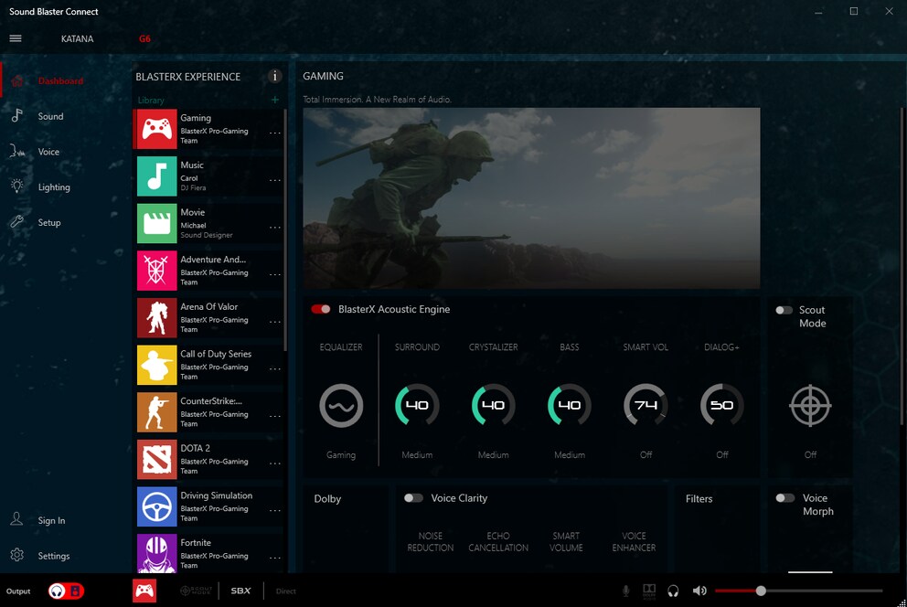
Task: Click the Bass dial set to 40
Action: pyautogui.click(x=570, y=405)
